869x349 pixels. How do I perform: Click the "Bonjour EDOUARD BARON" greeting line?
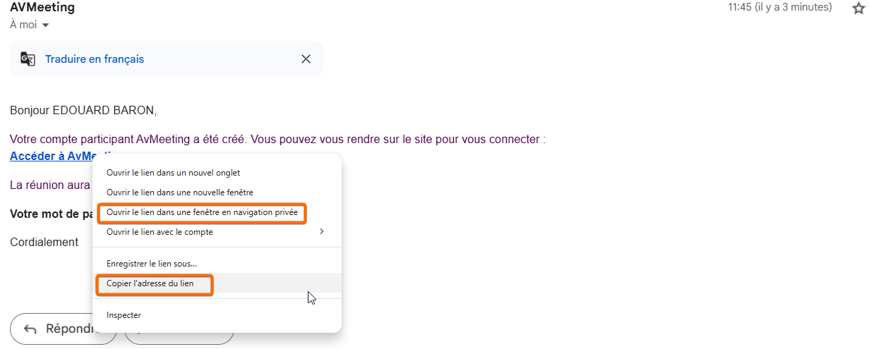[83, 110]
